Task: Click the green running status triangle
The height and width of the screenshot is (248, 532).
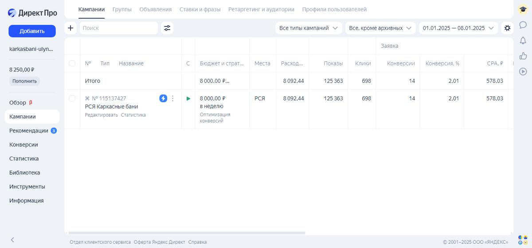Action: pos(188,99)
